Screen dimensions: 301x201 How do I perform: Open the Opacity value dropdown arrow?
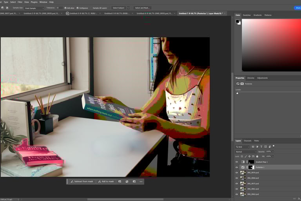coord(273,152)
